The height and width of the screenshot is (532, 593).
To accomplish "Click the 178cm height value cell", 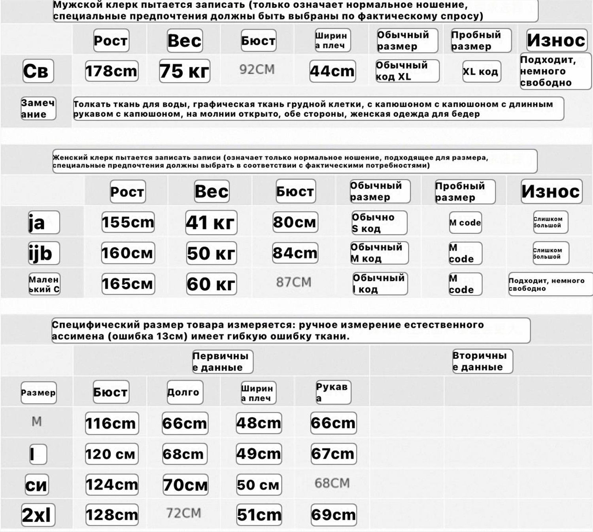I will click(x=111, y=71).
